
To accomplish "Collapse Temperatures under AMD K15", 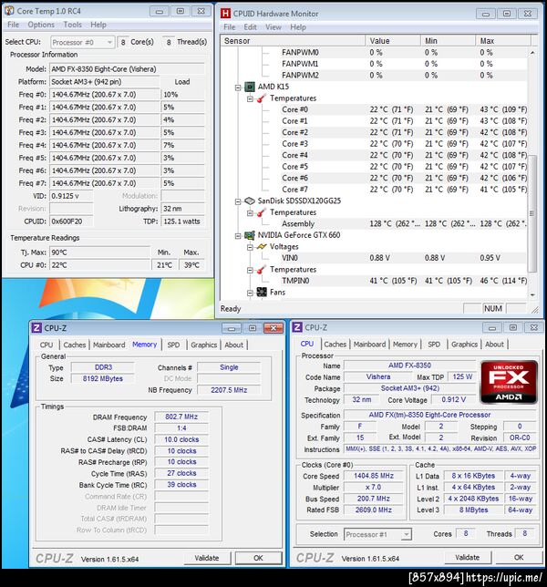I will pos(250,98).
